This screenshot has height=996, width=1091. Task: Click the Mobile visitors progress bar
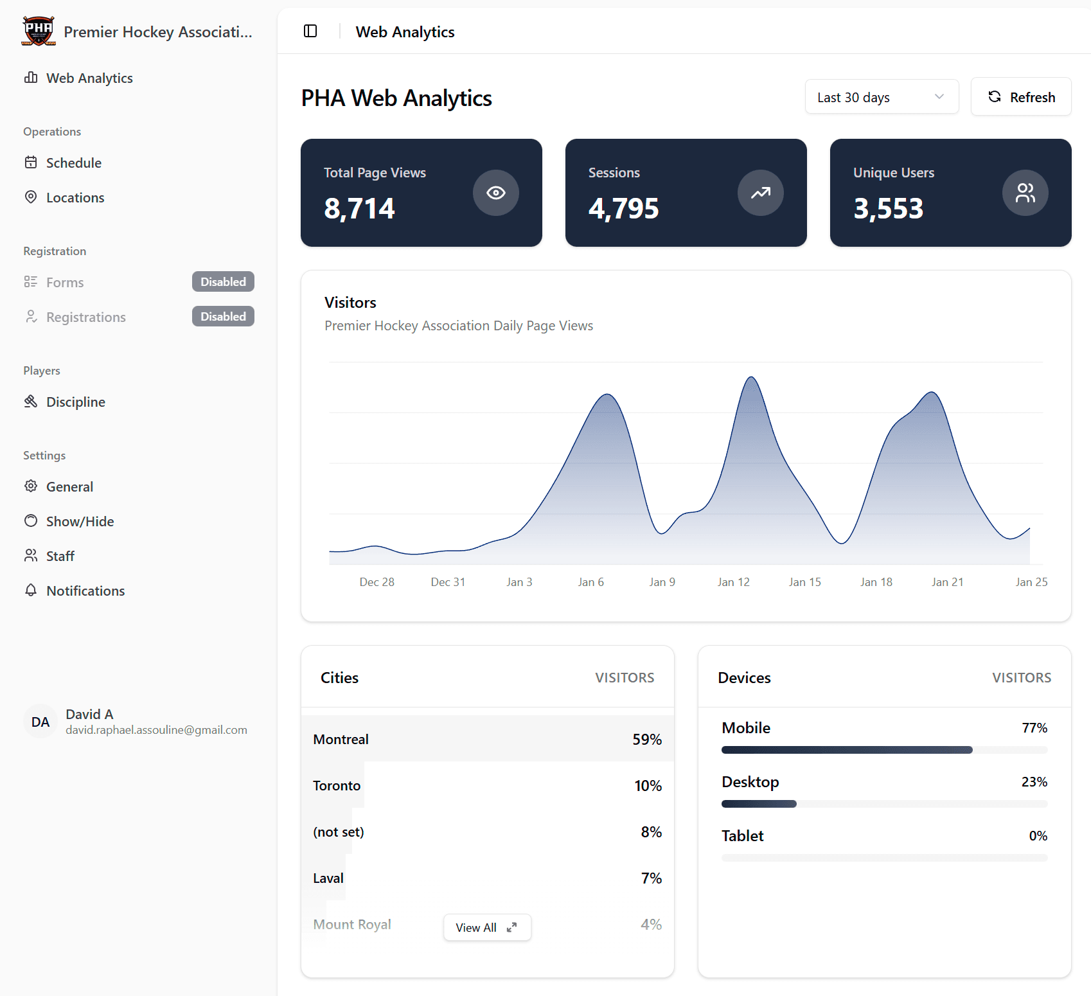(847, 749)
